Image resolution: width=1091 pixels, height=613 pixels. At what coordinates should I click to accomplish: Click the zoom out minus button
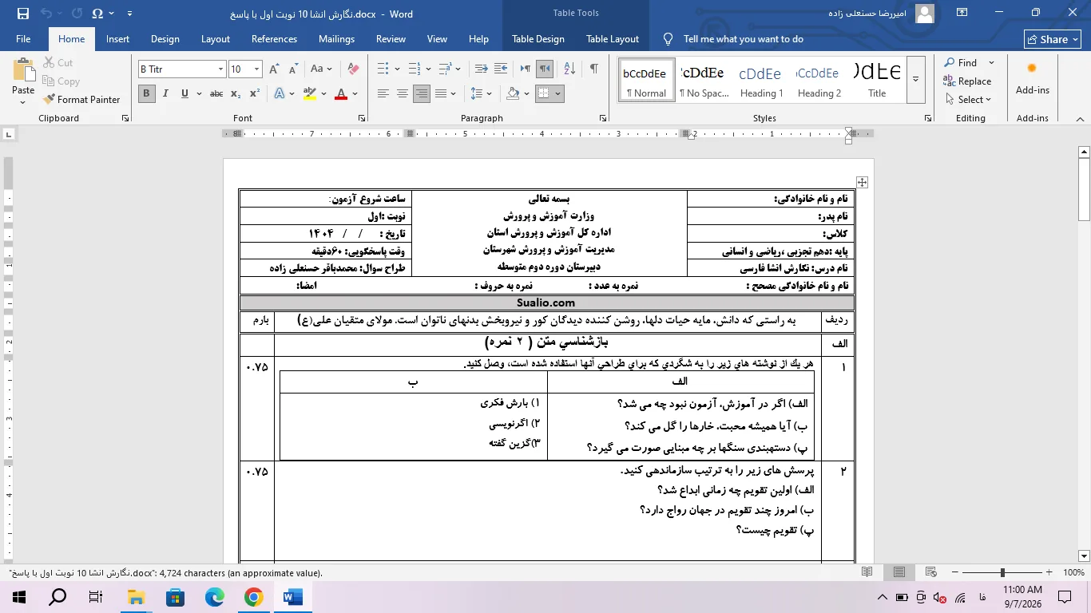(954, 572)
